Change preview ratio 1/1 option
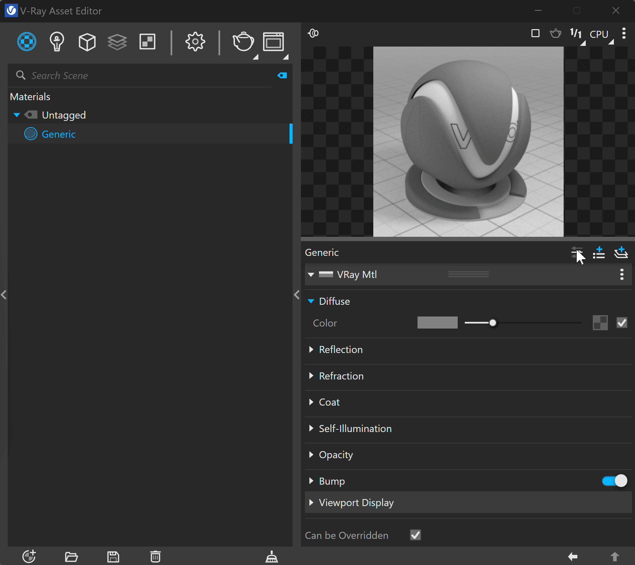 click(x=576, y=33)
